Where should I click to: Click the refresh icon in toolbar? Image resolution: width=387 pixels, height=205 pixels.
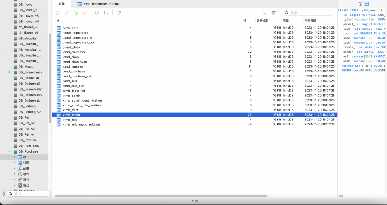(119, 13)
